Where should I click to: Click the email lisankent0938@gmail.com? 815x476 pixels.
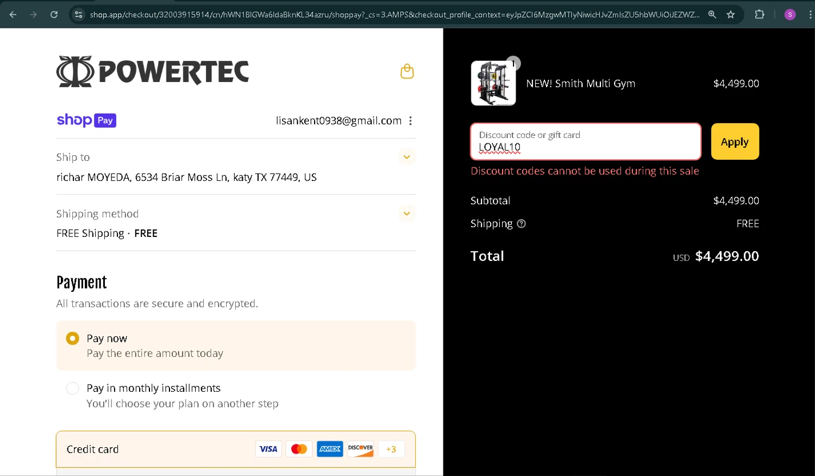(x=338, y=121)
